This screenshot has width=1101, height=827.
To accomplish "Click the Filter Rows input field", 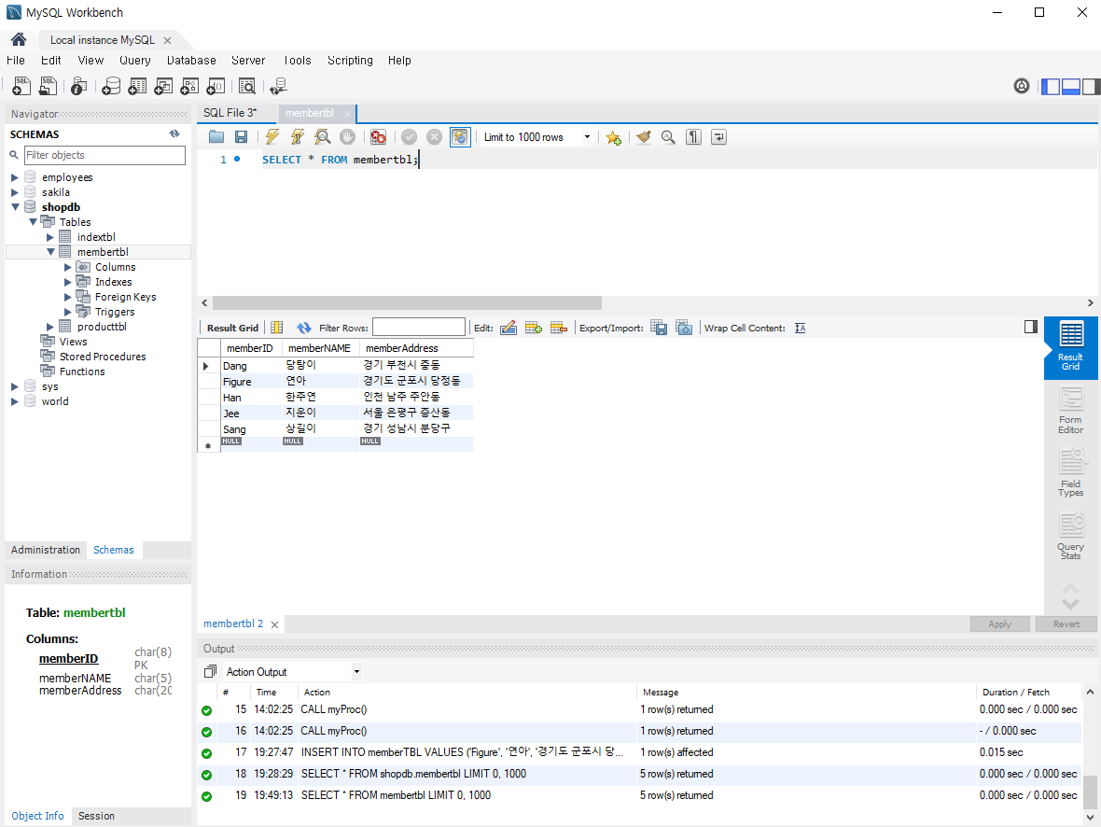I will pyautogui.click(x=419, y=328).
